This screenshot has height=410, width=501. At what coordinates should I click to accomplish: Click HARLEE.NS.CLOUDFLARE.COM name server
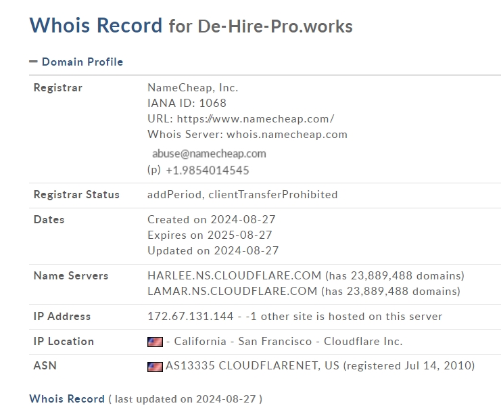tap(234, 275)
